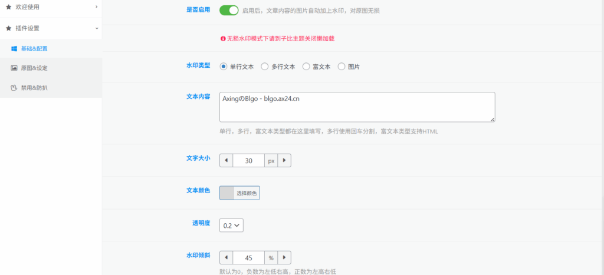Increase watermark tilt with right arrow
Screen dimensions: 604x275
(284, 257)
